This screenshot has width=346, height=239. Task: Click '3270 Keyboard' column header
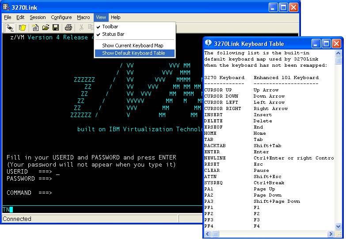click(224, 78)
